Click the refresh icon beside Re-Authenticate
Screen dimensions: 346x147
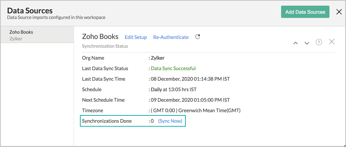pyautogui.click(x=197, y=37)
